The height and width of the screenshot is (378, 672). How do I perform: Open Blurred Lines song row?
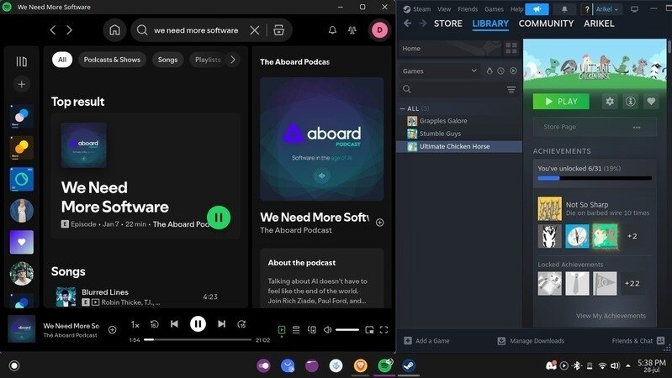pyautogui.click(x=146, y=297)
